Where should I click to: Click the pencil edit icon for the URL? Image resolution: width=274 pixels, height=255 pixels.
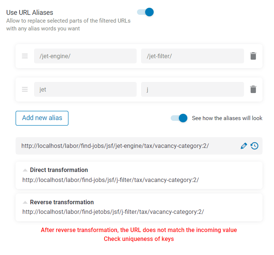pos(244,146)
